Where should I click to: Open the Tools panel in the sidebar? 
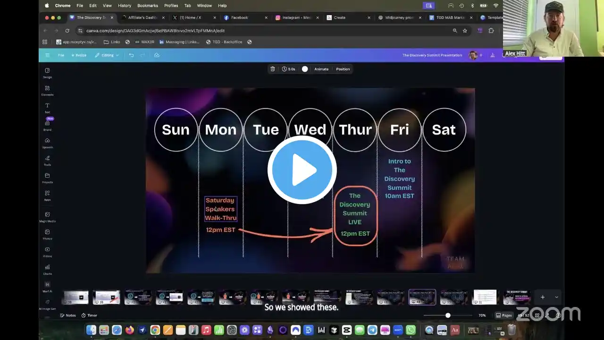(x=47, y=160)
